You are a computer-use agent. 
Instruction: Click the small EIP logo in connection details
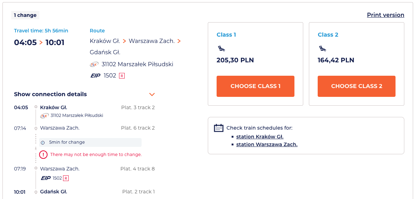pos(46,178)
